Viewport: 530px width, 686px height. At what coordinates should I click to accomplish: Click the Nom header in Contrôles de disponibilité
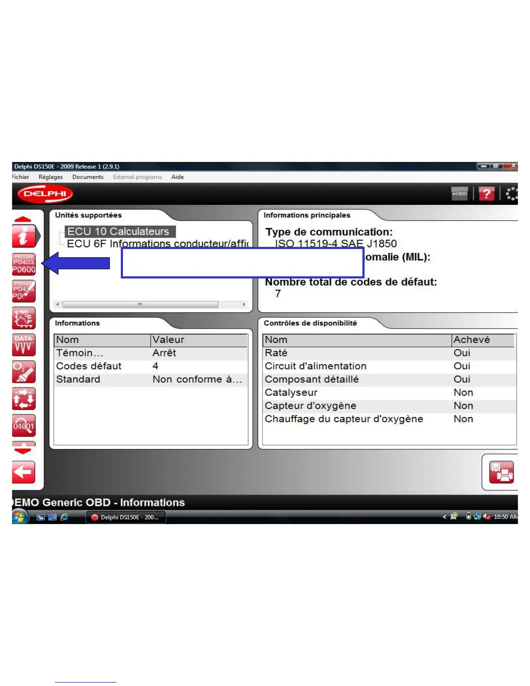[357, 340]
